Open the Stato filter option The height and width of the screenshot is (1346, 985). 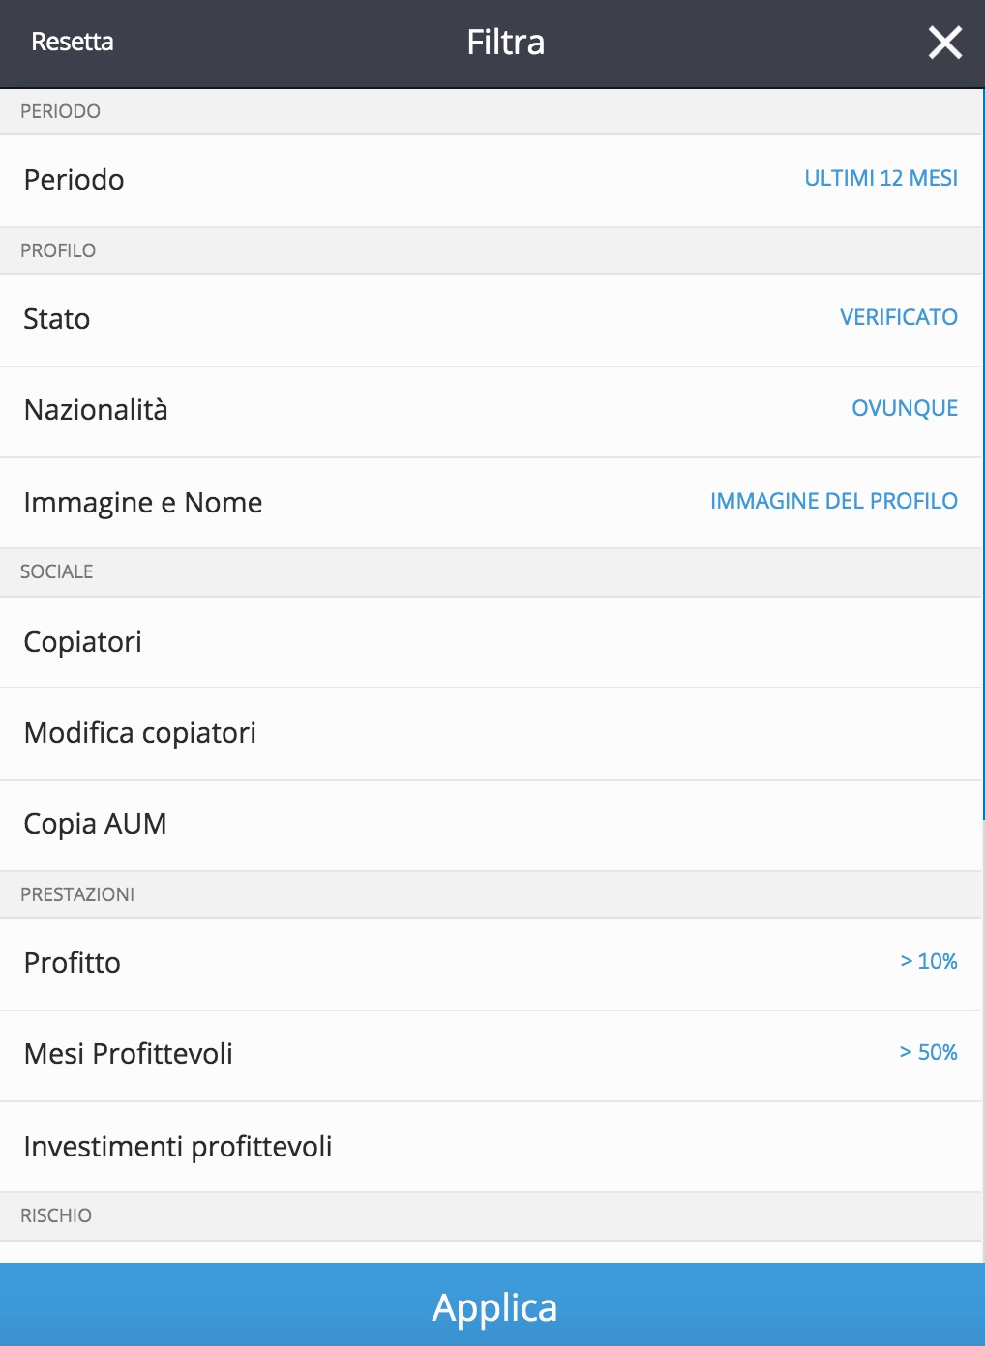491,320
